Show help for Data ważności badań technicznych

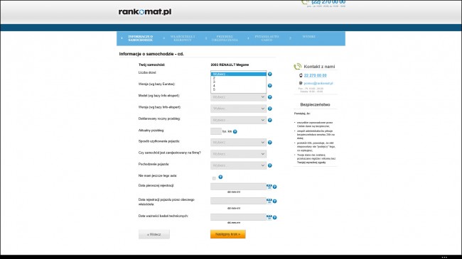coord(274,218)
